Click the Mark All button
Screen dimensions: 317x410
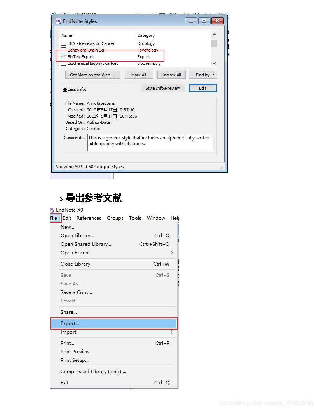(x=139, y=75)
